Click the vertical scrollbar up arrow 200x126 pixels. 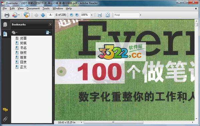tap(196, 21)
